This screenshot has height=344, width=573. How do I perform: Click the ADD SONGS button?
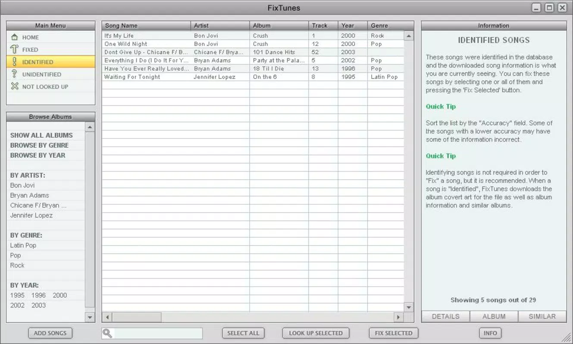(x=50, y=333)
